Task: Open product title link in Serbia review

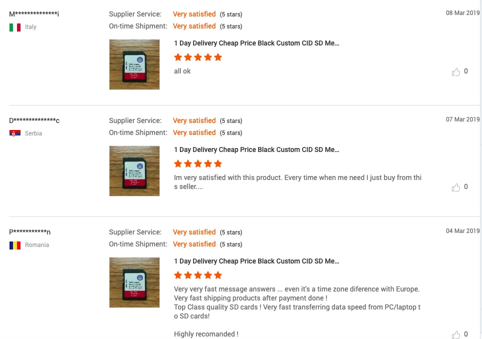Action: [x=256, y=149]
